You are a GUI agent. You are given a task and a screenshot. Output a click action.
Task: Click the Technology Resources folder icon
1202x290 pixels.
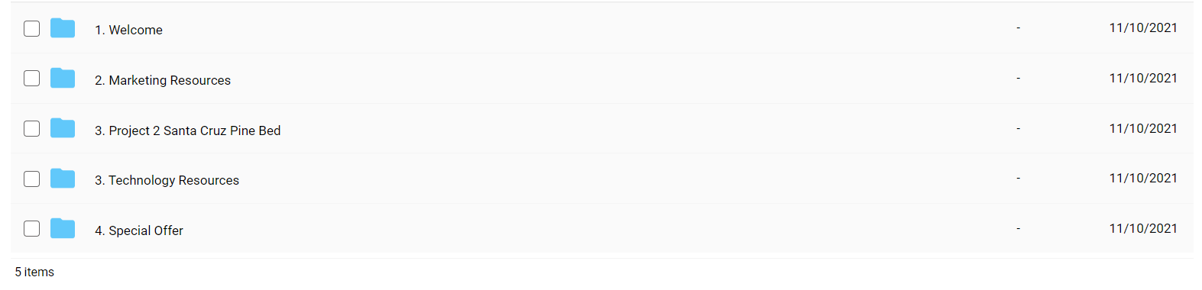coord(63,179)
